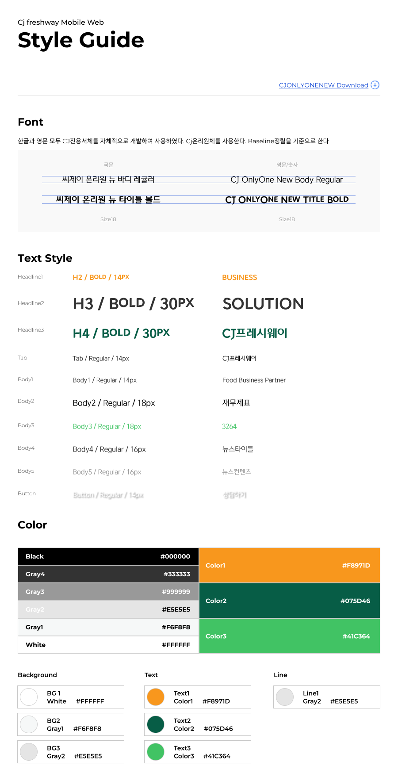This screenshot has height=781, width=398.
Task: Select the Gray3 #999999 color bar
Action: coord(108,592)
